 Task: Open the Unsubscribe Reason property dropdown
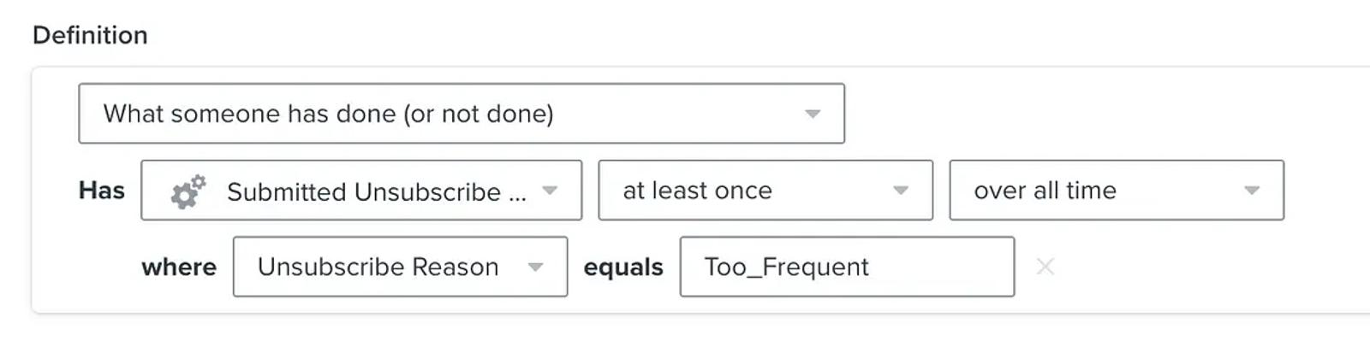click(400, 267)
